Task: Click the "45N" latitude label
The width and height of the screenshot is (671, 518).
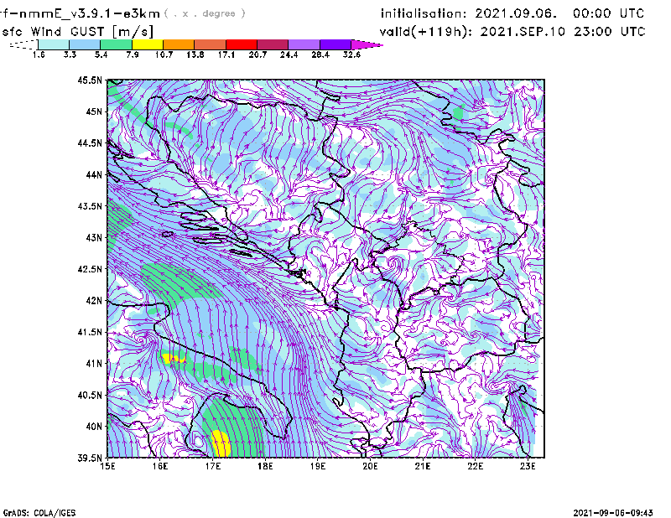Action: click(94, 111)
